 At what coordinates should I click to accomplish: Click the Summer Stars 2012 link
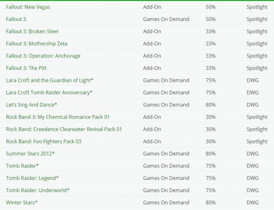pyautogui.click(x=30, y=154)
